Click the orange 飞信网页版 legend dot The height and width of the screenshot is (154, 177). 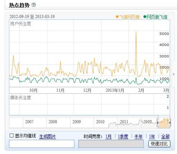point(117,17)
